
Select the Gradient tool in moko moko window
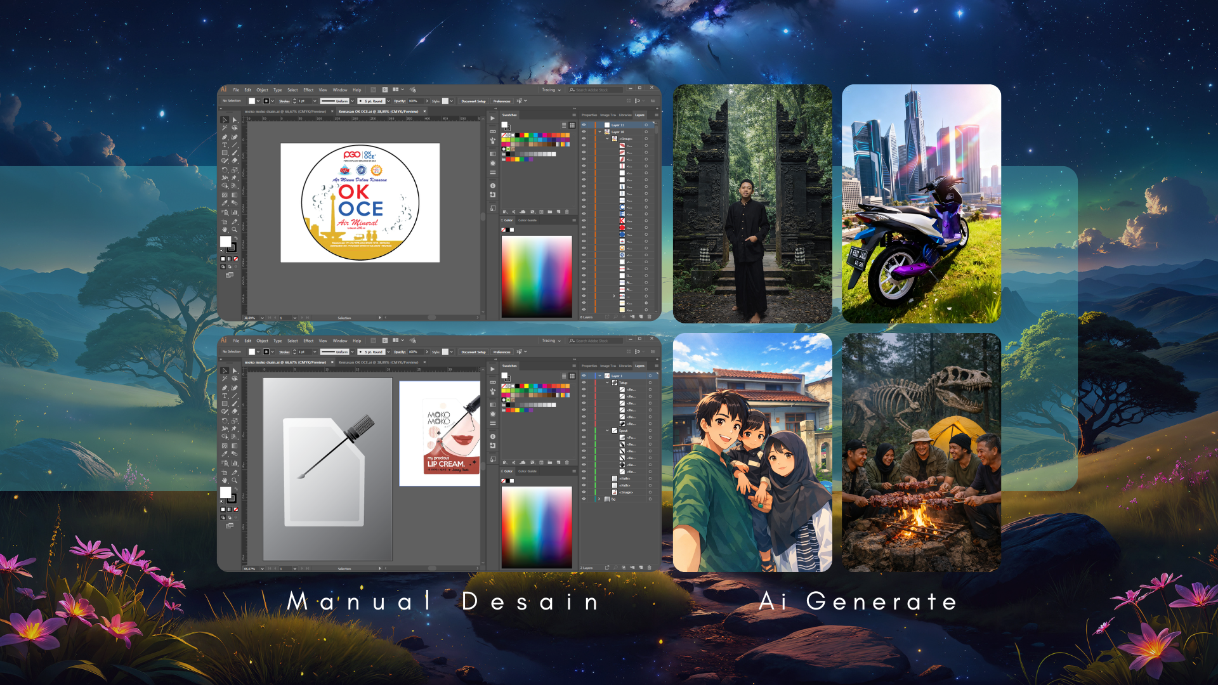pos(235,446)
